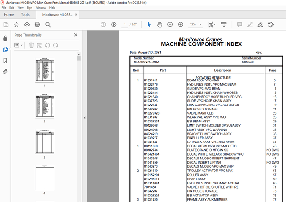Switch to the Tools tab
286x202 pixels.
(x=25, y=15)
